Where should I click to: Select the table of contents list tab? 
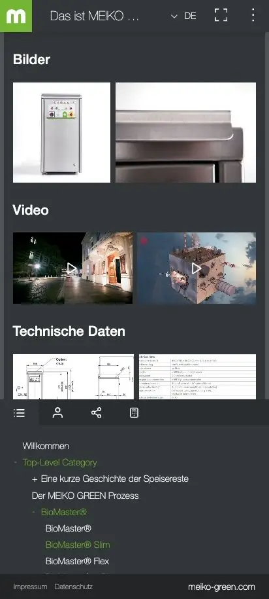[x=19, y=412]
